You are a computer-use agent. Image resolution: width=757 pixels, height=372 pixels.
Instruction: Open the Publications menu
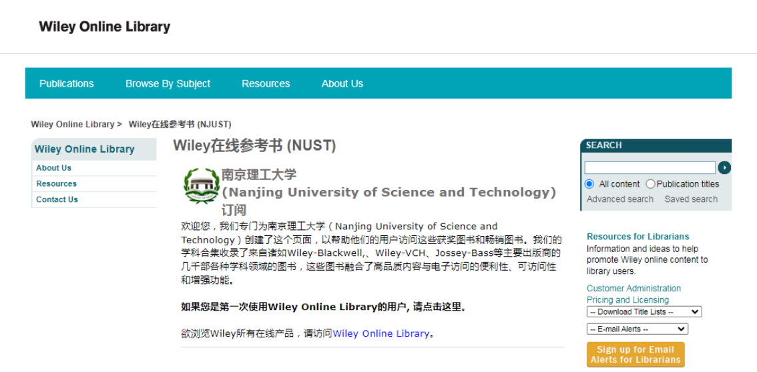[x=67, y=83]
